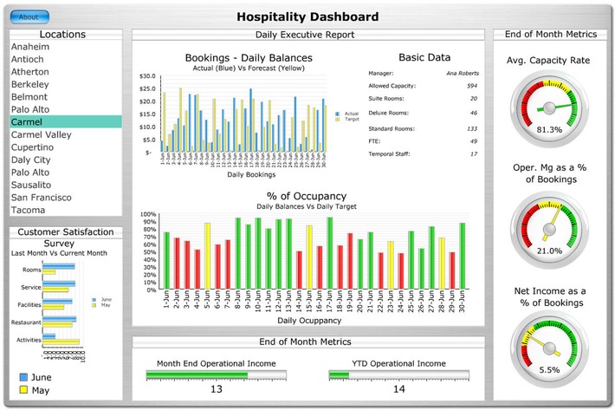Select San Francisco location
This screenshot has width=615, height=410.
66,198
